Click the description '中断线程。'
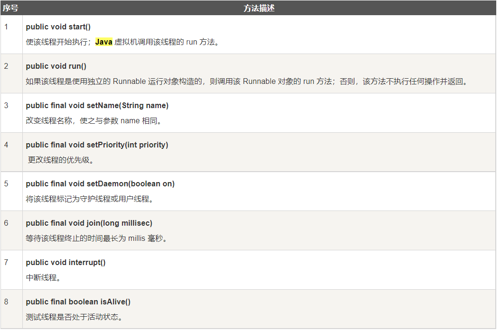The height and width of the screenshot is (330, 501). pyautogui.click(x=44, y=278)
